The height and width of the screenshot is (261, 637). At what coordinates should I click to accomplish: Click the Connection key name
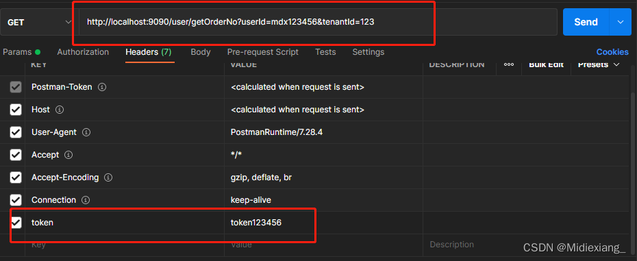[53, 200]
